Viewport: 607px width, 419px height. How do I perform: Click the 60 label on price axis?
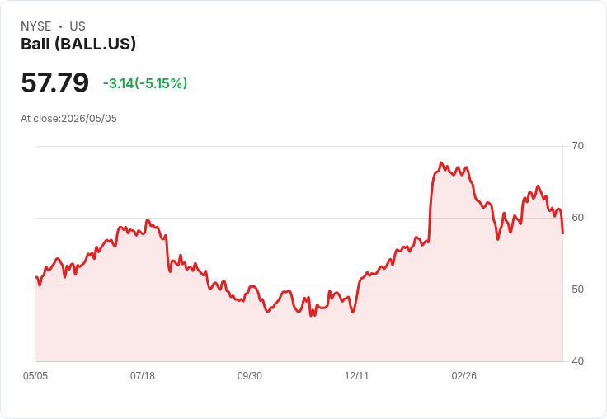pyautogui.click(x=577, y=218)
